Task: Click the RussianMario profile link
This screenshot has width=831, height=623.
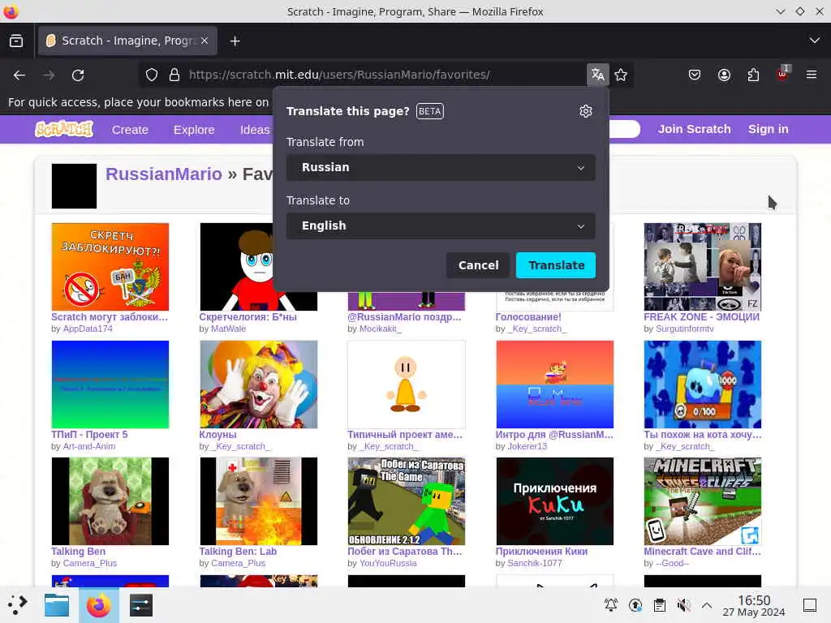Action: tap(164, 174)
